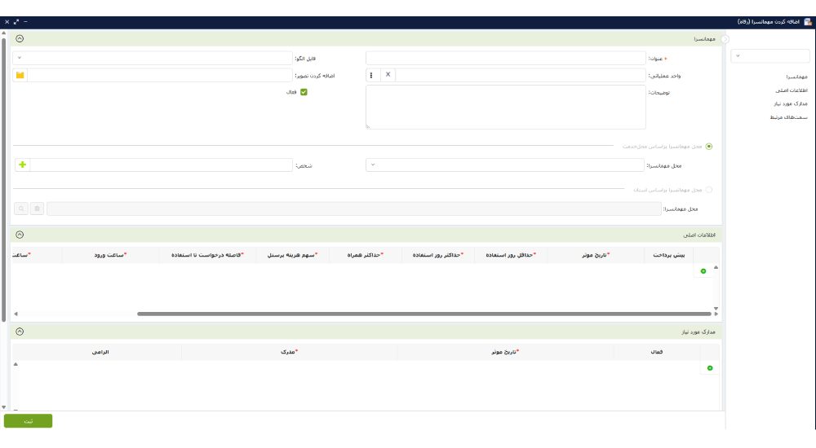Screen dimensions: 816x448
Task: Click column header سهم هزینه پرسنل
Action: pos(292,255)
